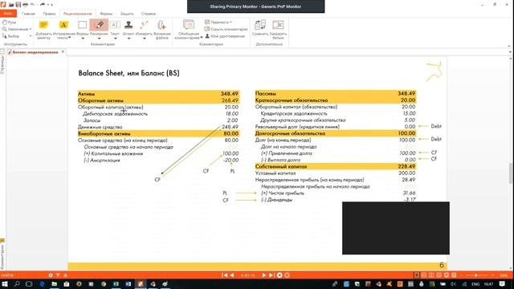Screen dimensions: 514x289
Task: Select the Бизнес-моделирование document tab
Action: [35, 52]
